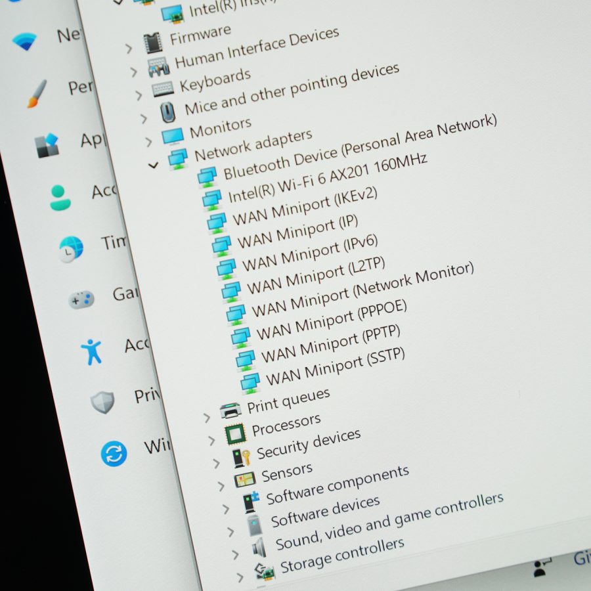Click the WAN Miniport (IPv6) icon
This screenshot has height=591, width=591.
coord(226,269)
